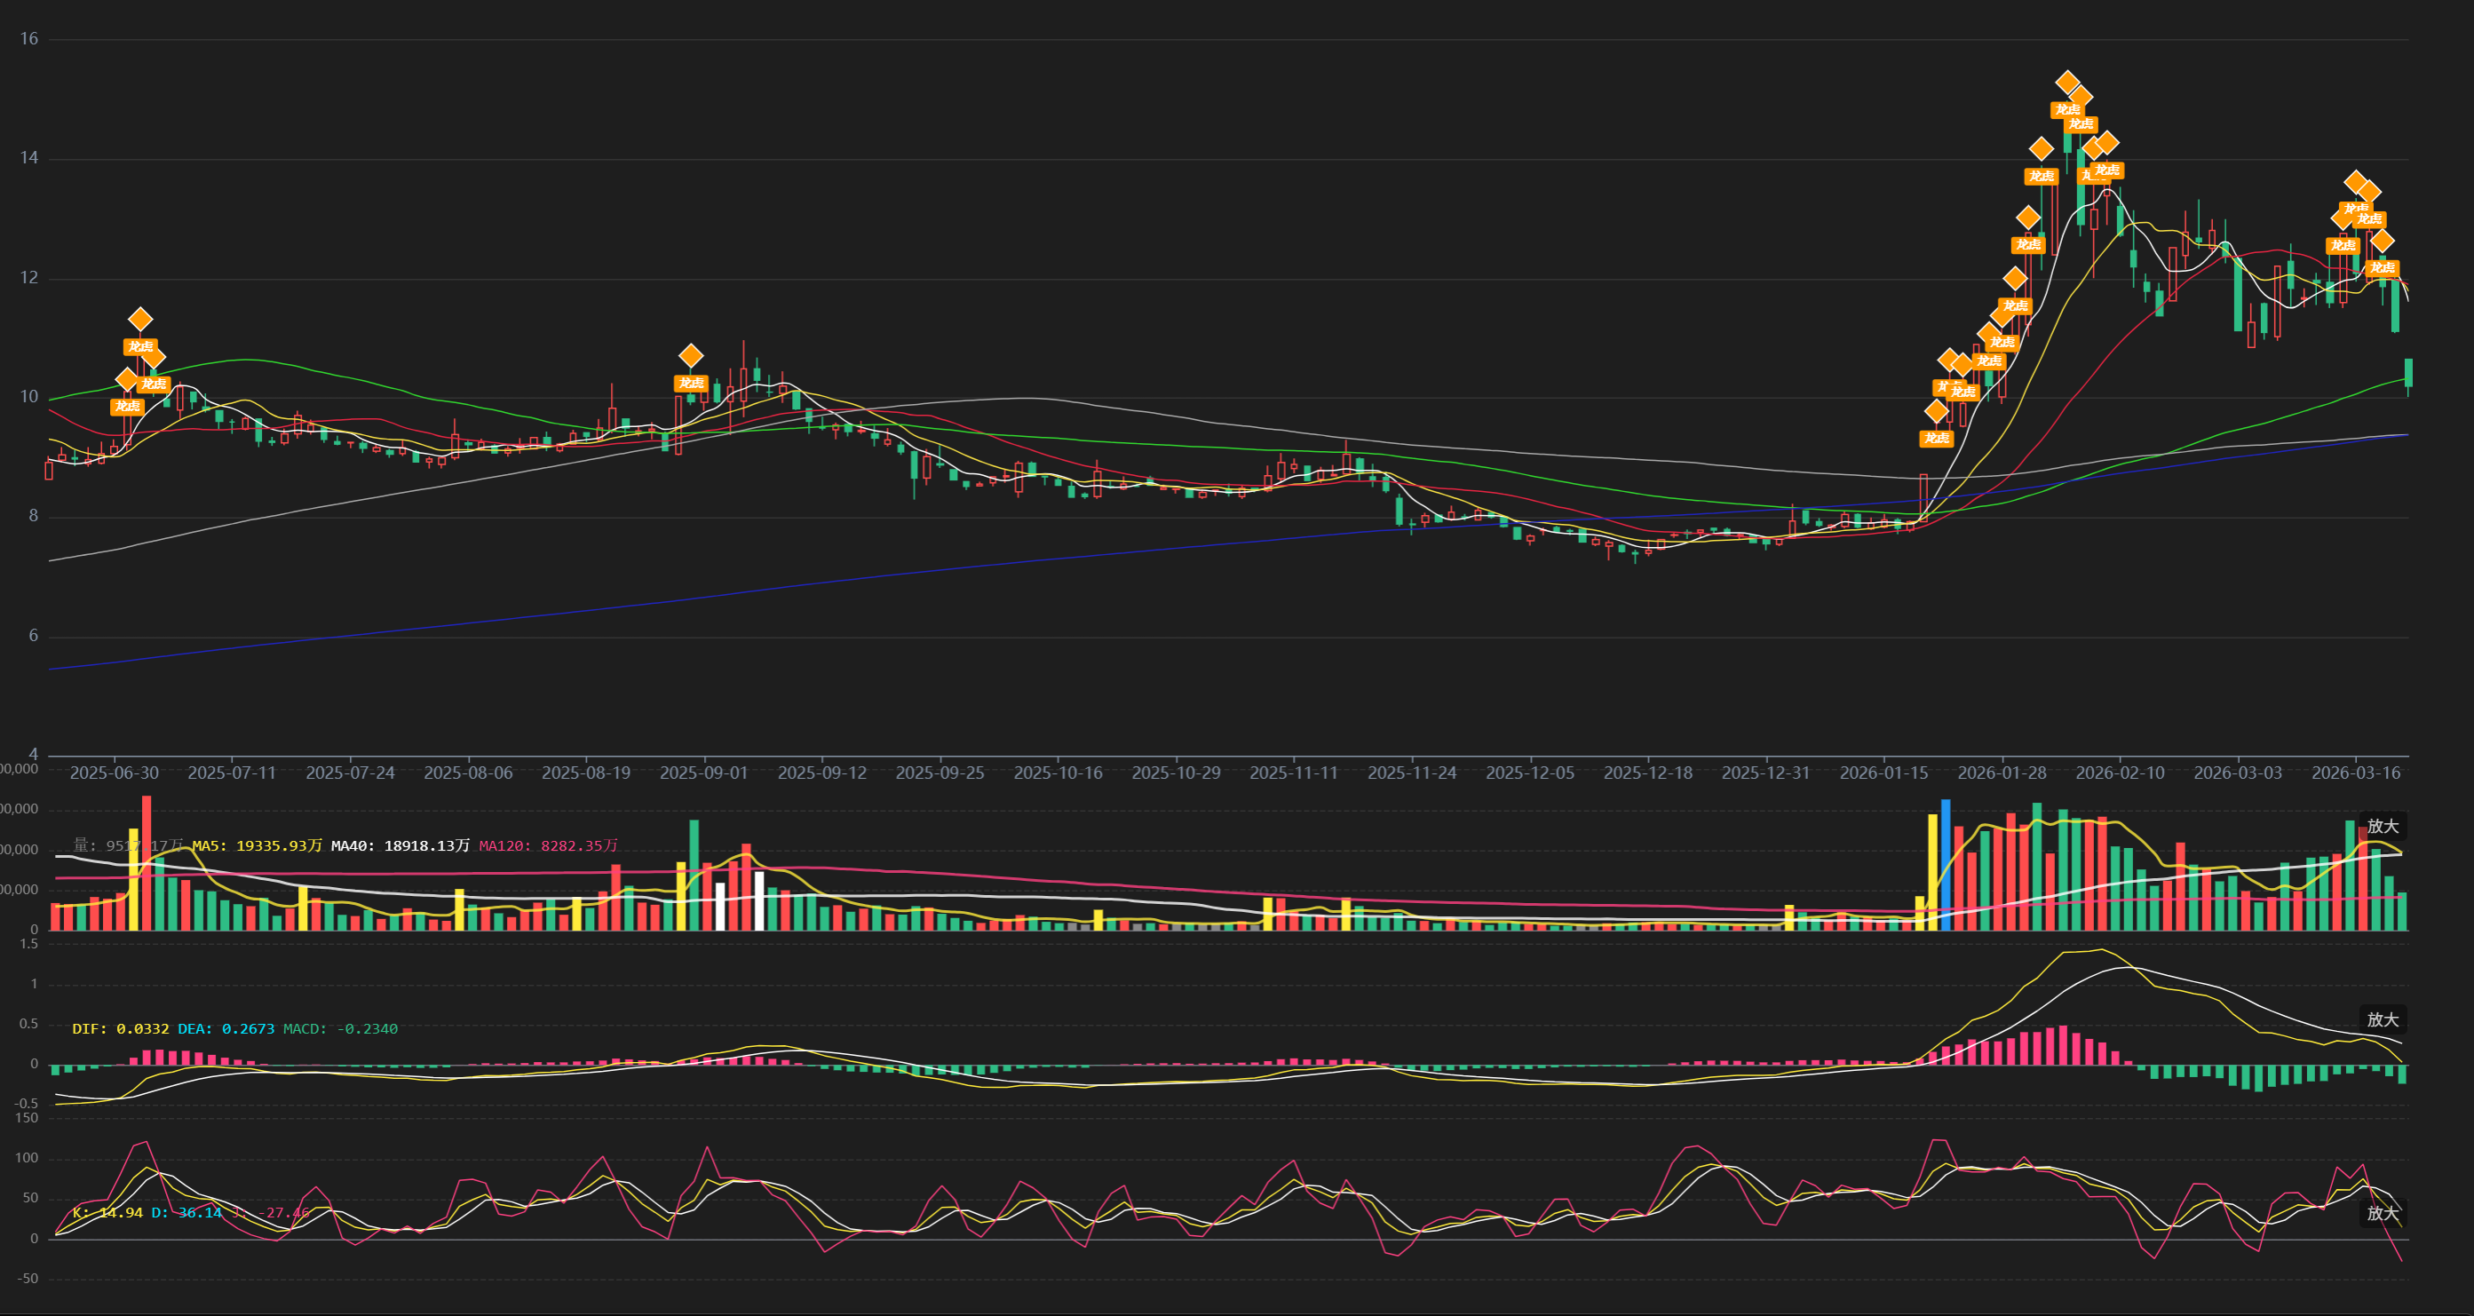Click the rightmost diamond marker in March 2026
The image size is (2474, 1316).
[x=2382, y=242]
